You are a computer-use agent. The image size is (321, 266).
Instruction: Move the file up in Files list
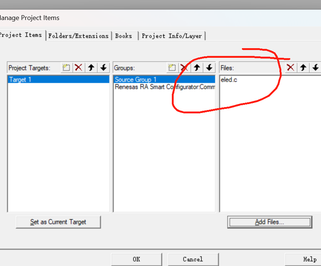[x=304, y=67]
